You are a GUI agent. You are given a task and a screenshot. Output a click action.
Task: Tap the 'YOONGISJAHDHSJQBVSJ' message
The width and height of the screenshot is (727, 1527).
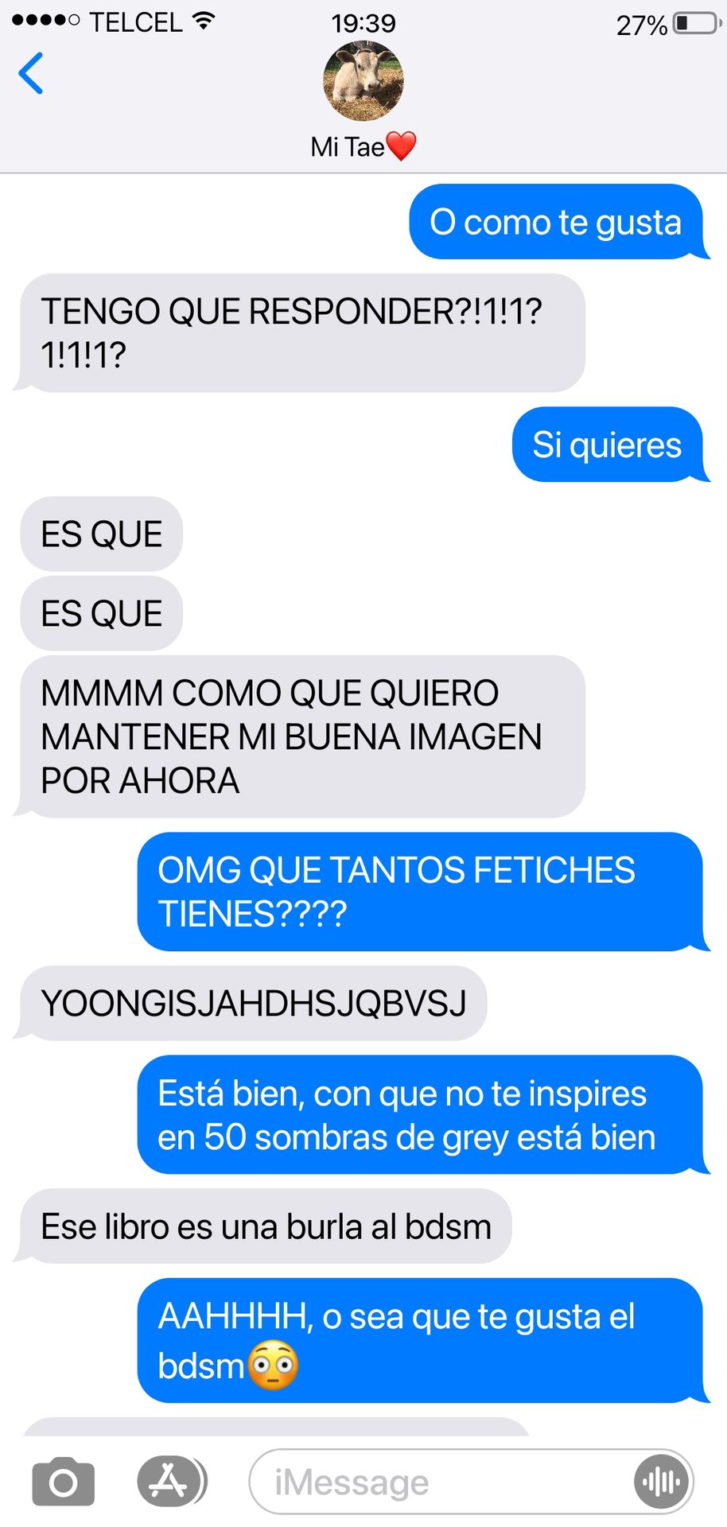[x=251, y=1003]
